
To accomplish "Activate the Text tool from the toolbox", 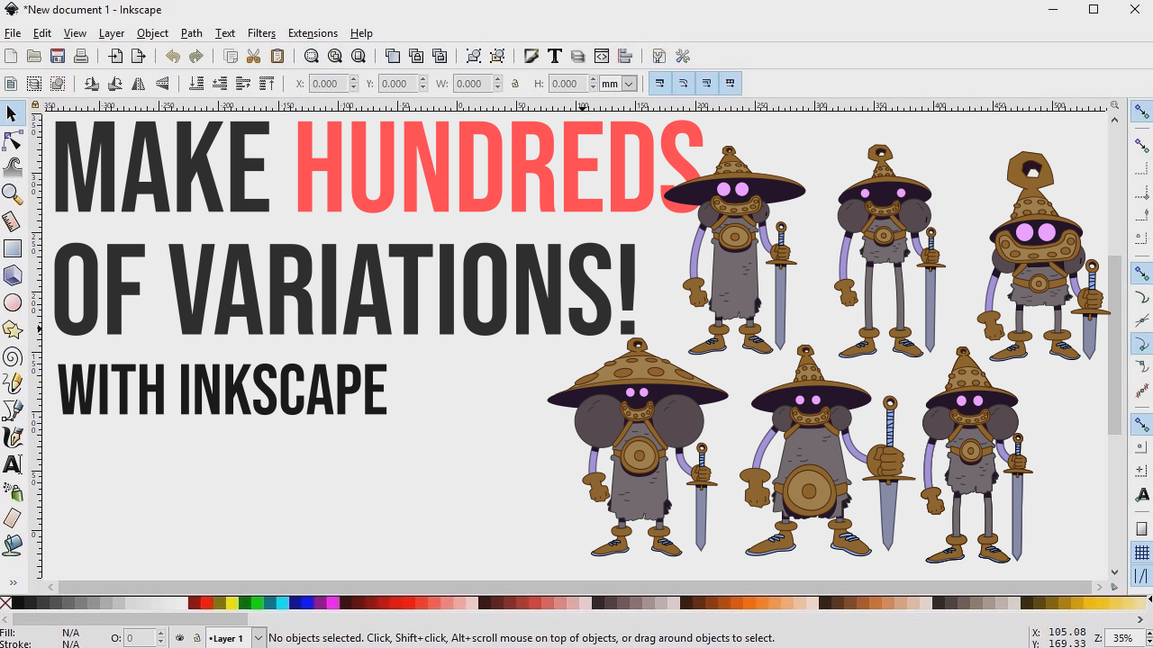I will click(13, 464).
